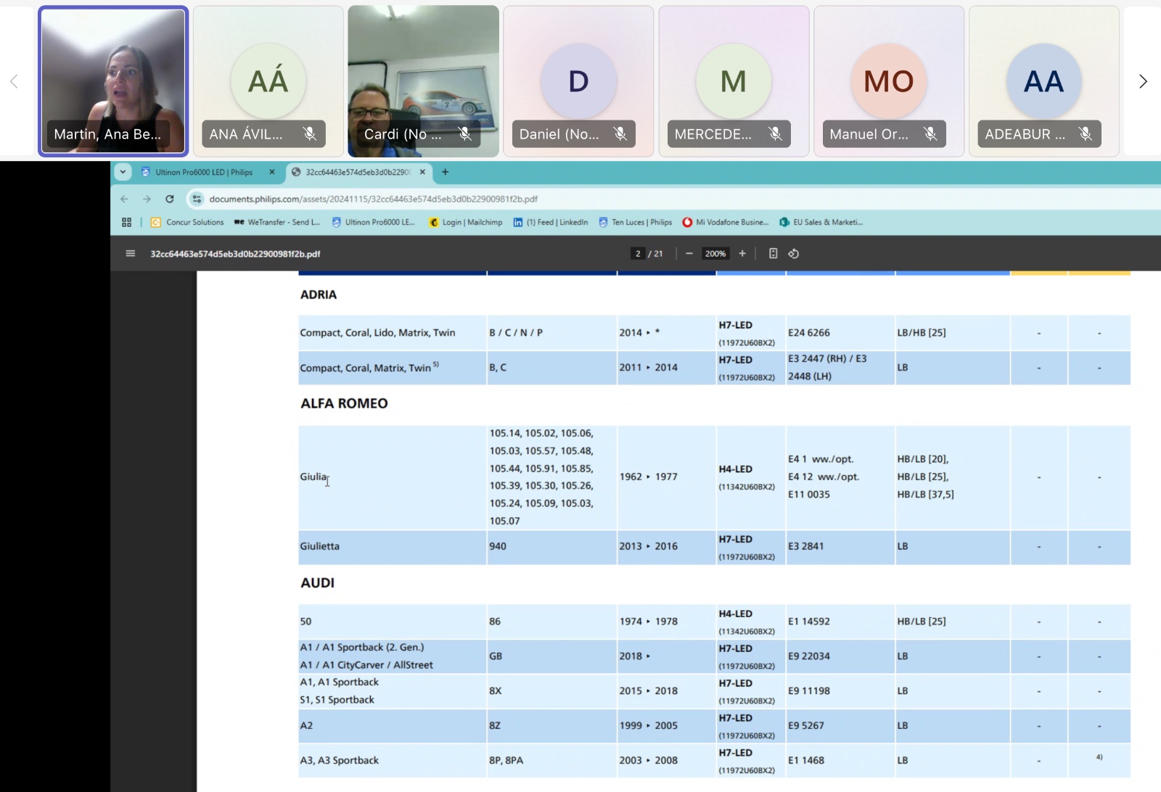
Task: Select Cardi participant video tile
Action: tap(424, 81)
